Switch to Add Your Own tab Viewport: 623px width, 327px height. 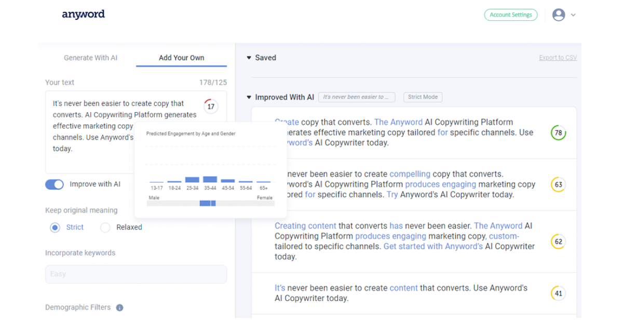point(181,58)
